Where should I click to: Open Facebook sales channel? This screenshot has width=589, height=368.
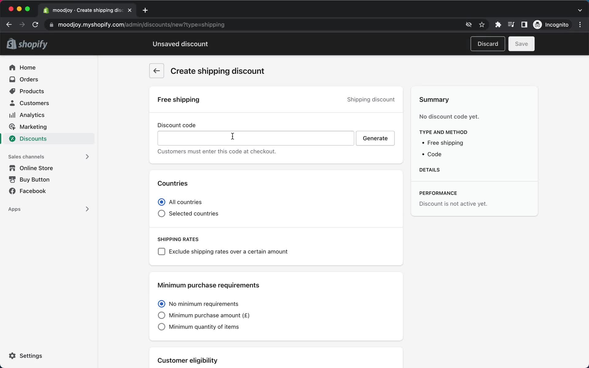[33, 191]
